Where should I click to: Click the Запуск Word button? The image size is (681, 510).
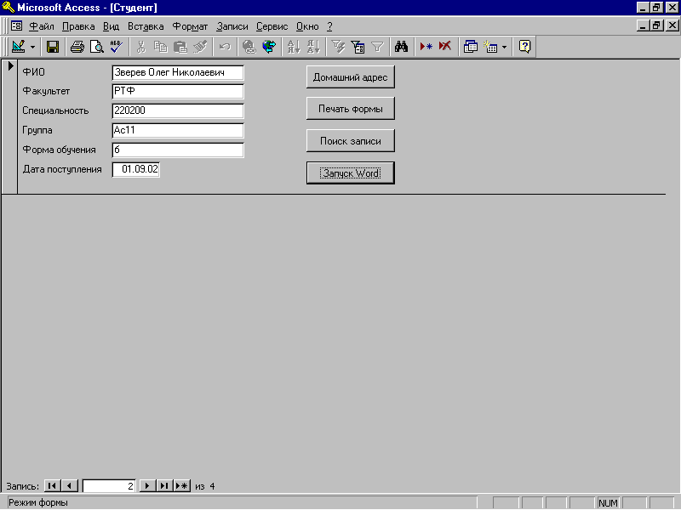point(351,173)
